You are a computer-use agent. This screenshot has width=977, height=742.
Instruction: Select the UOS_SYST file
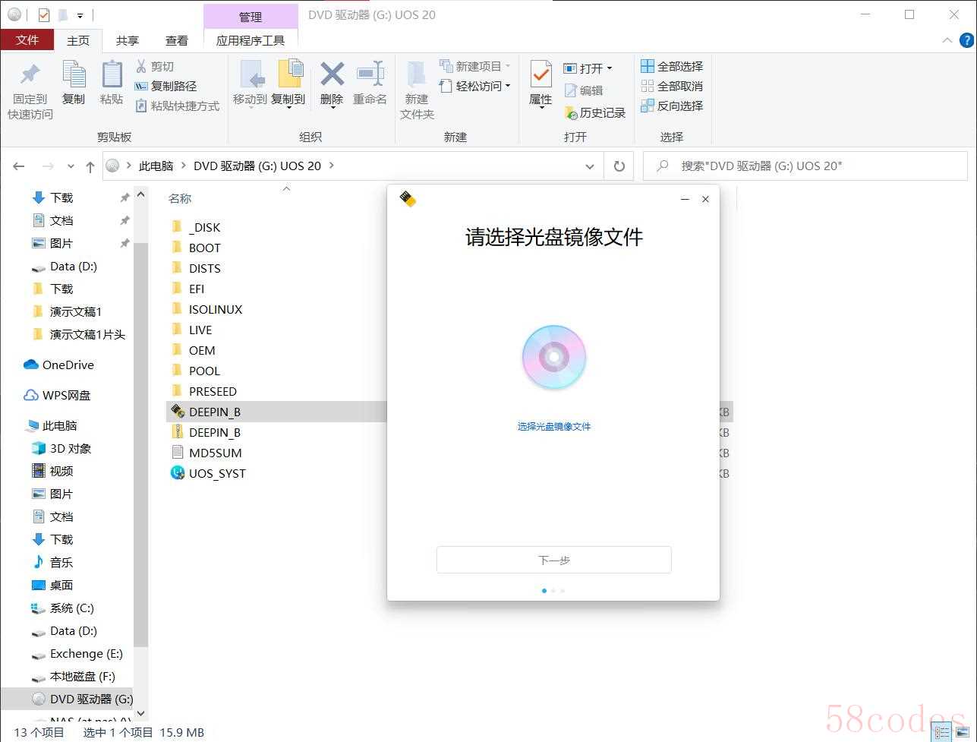point(217,473)
